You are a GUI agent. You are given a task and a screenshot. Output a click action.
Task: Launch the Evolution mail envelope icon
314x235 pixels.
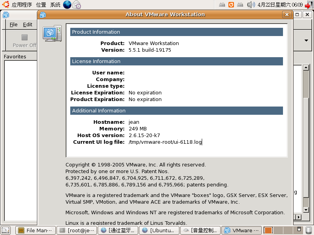point(77,5)
